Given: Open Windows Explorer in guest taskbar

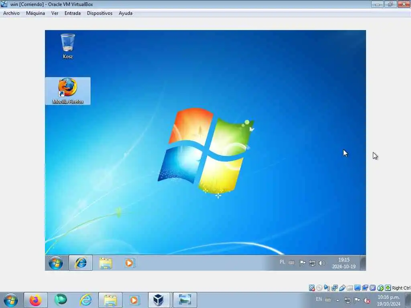Looking at the screenshot, I should (x=106, y=263).
